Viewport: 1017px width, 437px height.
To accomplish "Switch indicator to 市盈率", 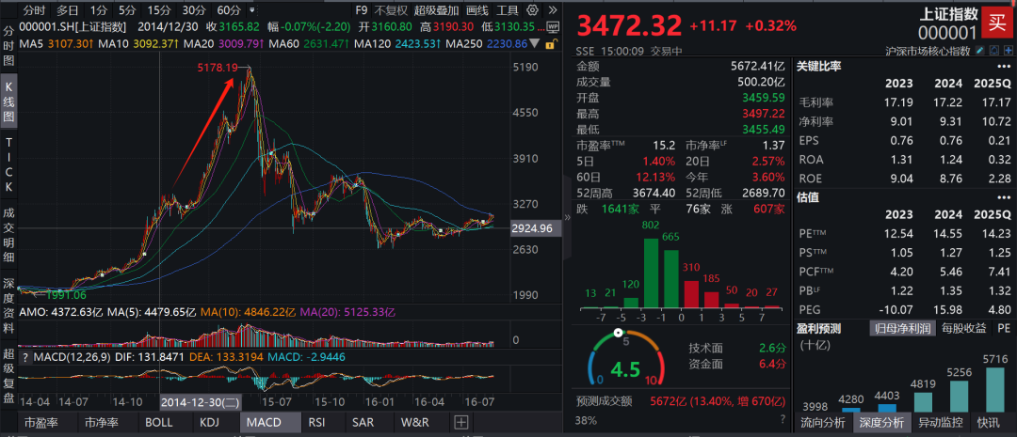I will [x=40, y=423].
